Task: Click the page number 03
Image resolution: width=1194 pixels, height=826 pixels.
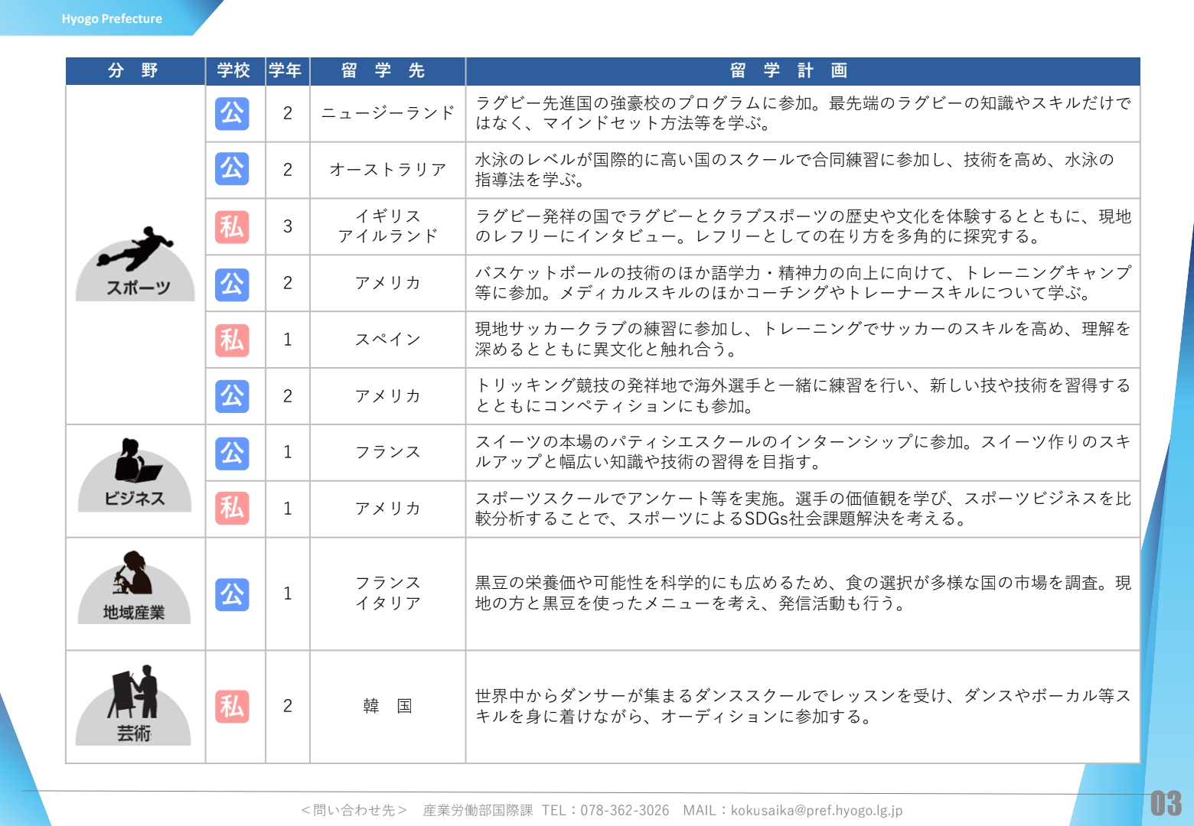Action: click(x=1166, y=804)
